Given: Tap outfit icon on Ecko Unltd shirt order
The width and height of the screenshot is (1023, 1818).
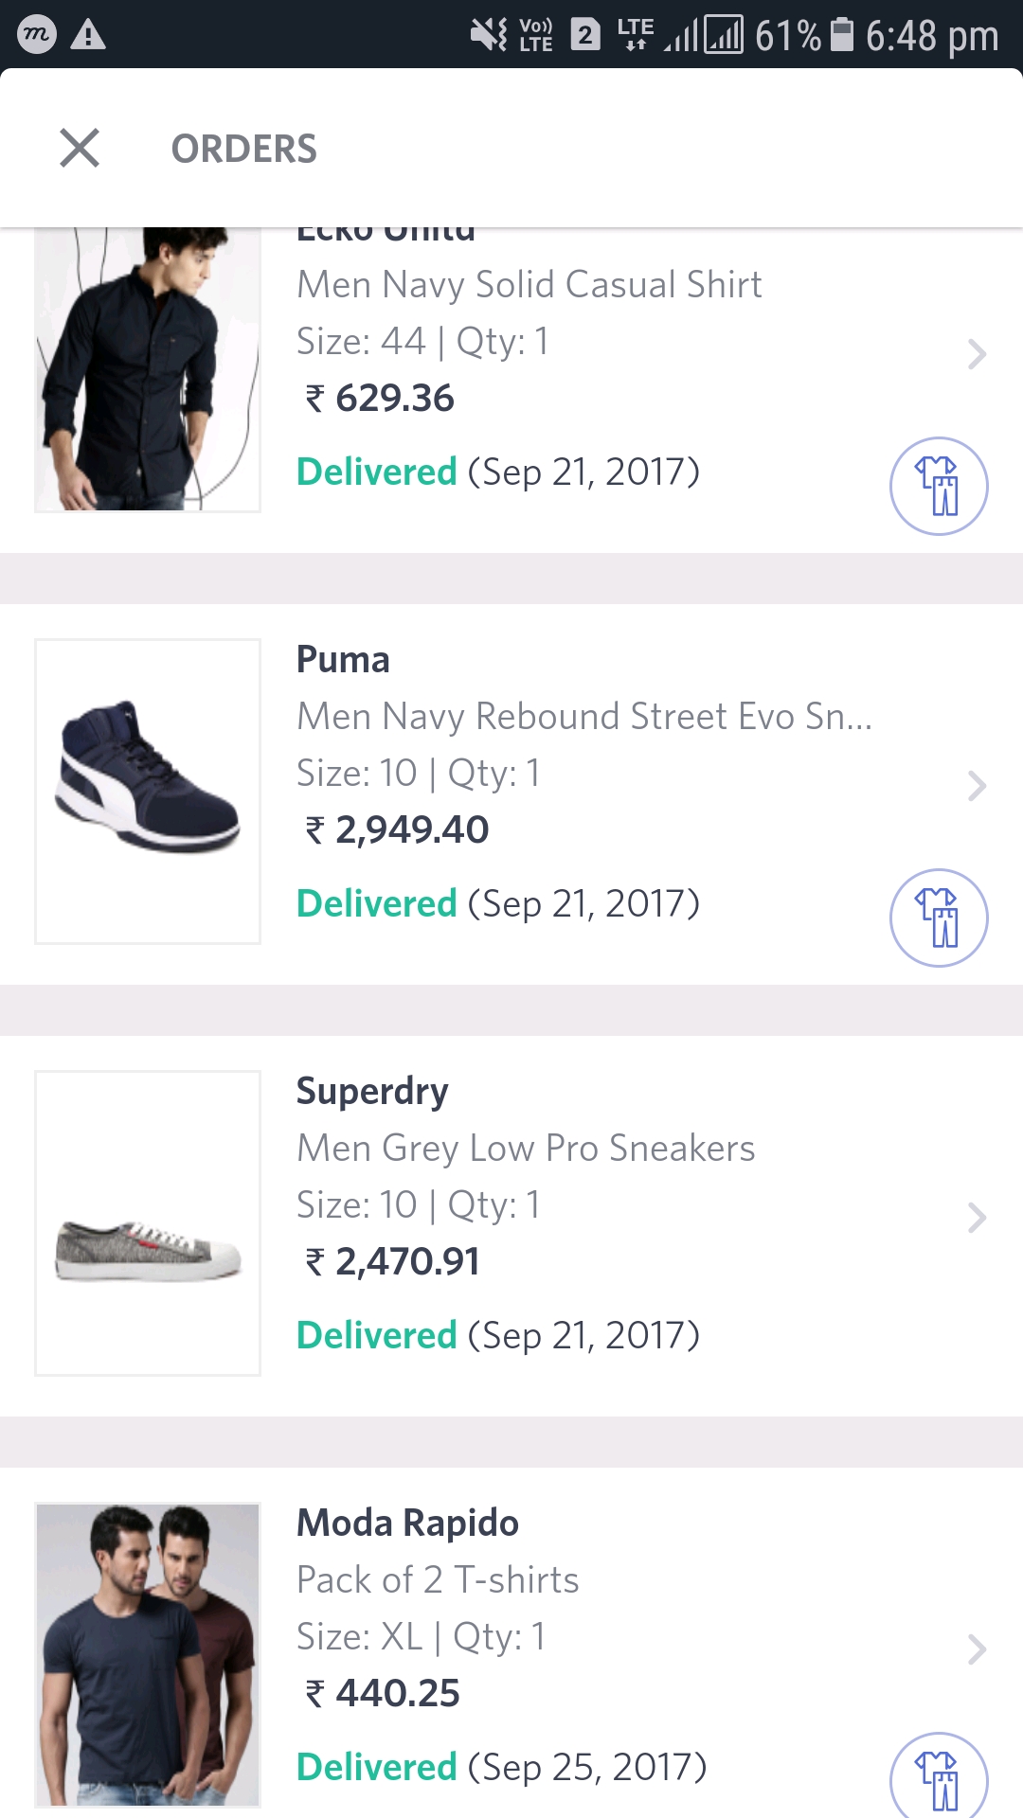Looking at the screenshot, I should pyautogui.click(x=939, y=486).
